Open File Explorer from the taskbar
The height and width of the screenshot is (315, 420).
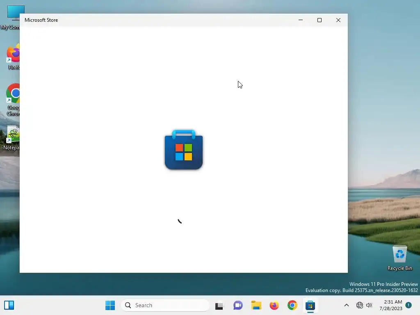click(x=256, y=305)
